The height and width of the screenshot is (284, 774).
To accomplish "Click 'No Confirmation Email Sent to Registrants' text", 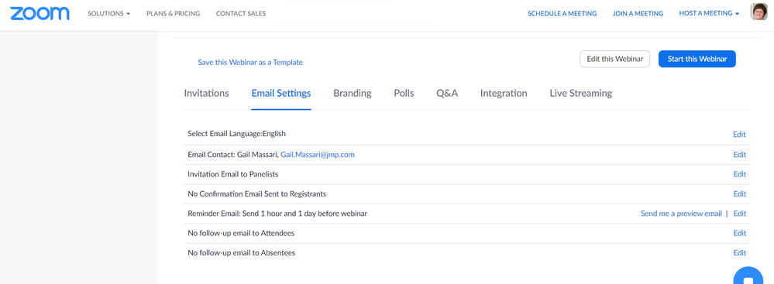I will [x=256, y=193].
